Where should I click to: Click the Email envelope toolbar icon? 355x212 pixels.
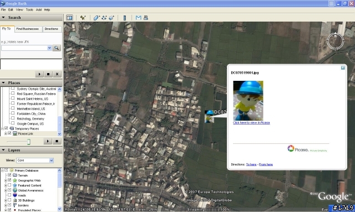coord(138,18)
